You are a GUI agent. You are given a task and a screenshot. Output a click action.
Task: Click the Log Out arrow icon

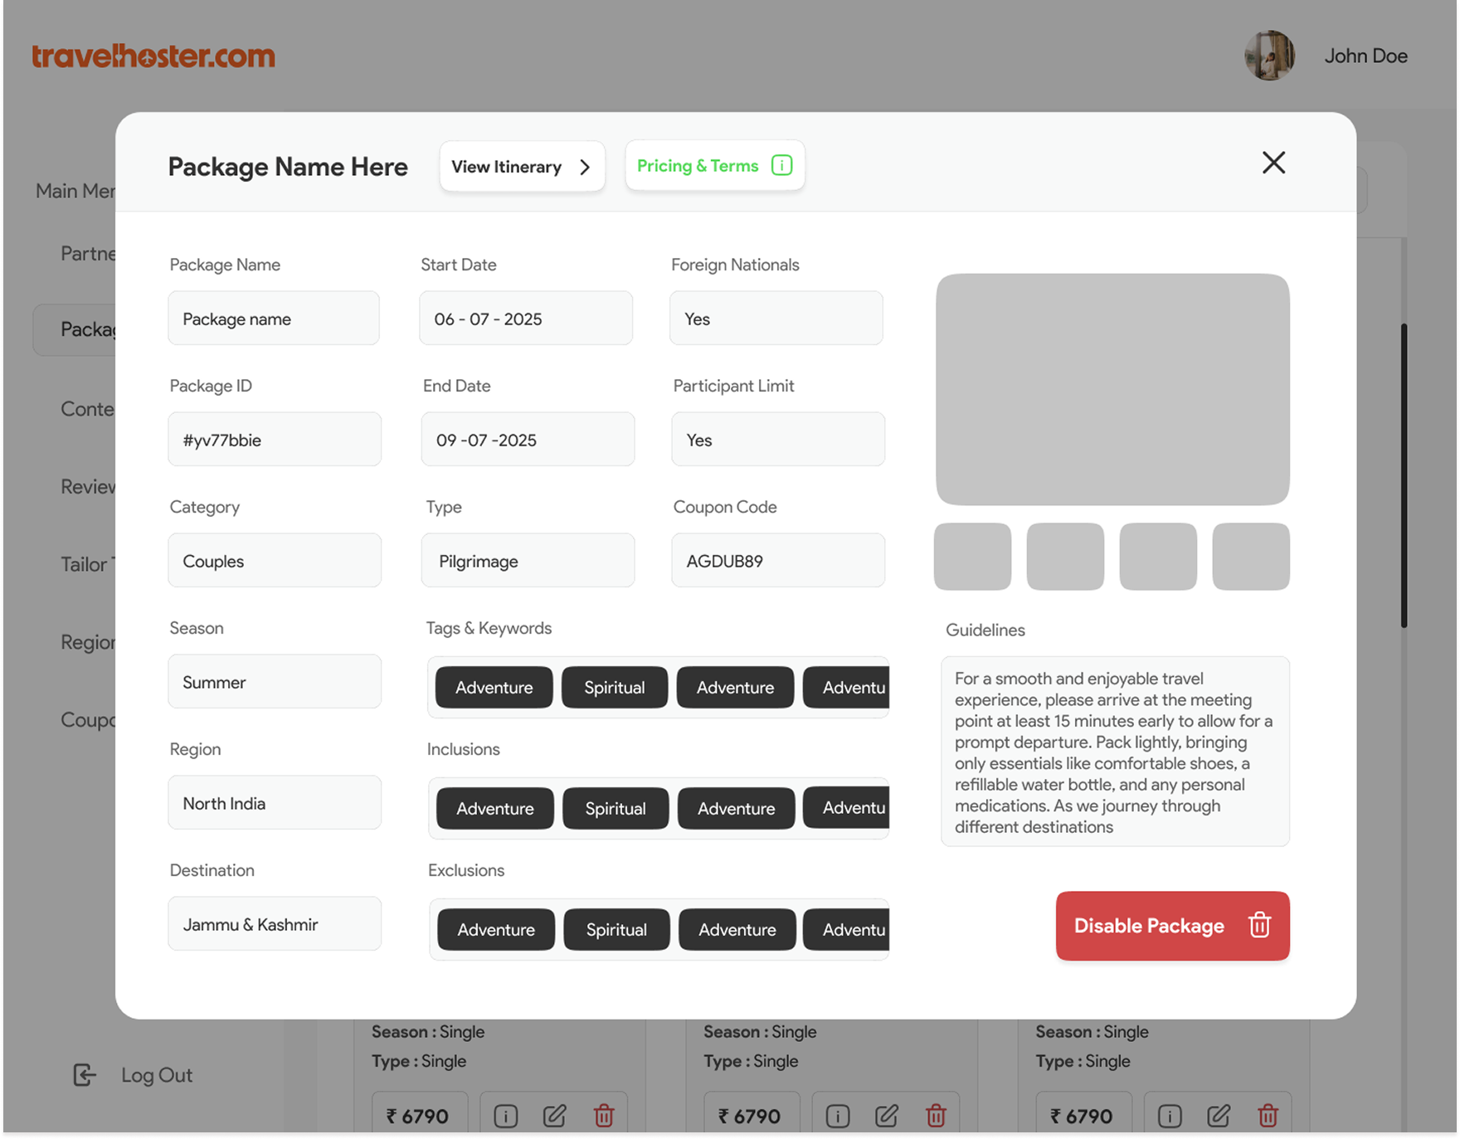85,1075
